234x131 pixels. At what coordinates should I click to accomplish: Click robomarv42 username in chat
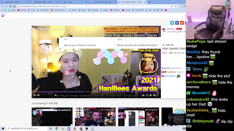(198, 99)
